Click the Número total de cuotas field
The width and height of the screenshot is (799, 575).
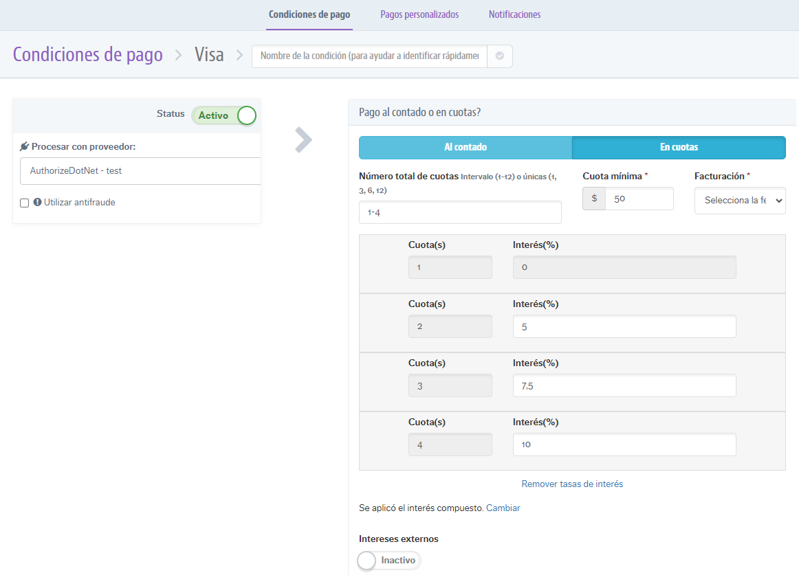[459, 212]
